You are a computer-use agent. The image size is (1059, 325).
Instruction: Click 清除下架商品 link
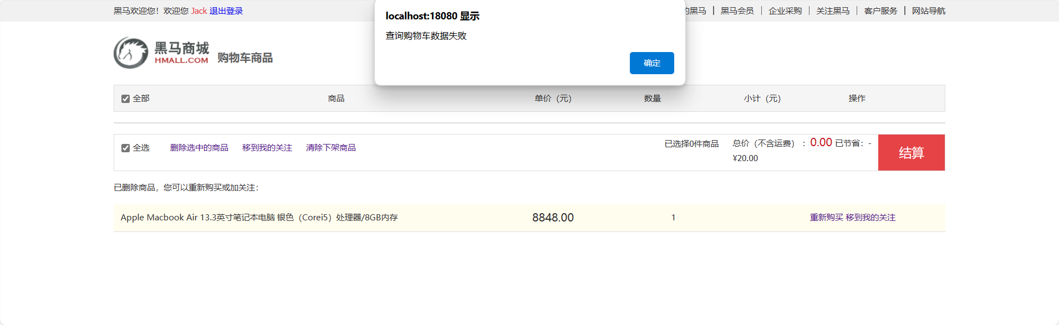point(331,148)
